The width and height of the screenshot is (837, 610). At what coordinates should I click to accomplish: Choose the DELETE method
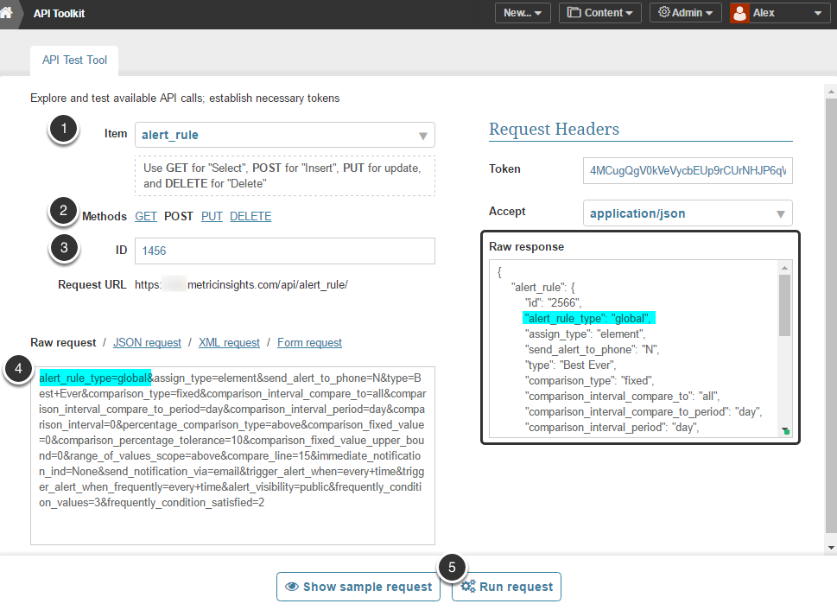point(250,217)
